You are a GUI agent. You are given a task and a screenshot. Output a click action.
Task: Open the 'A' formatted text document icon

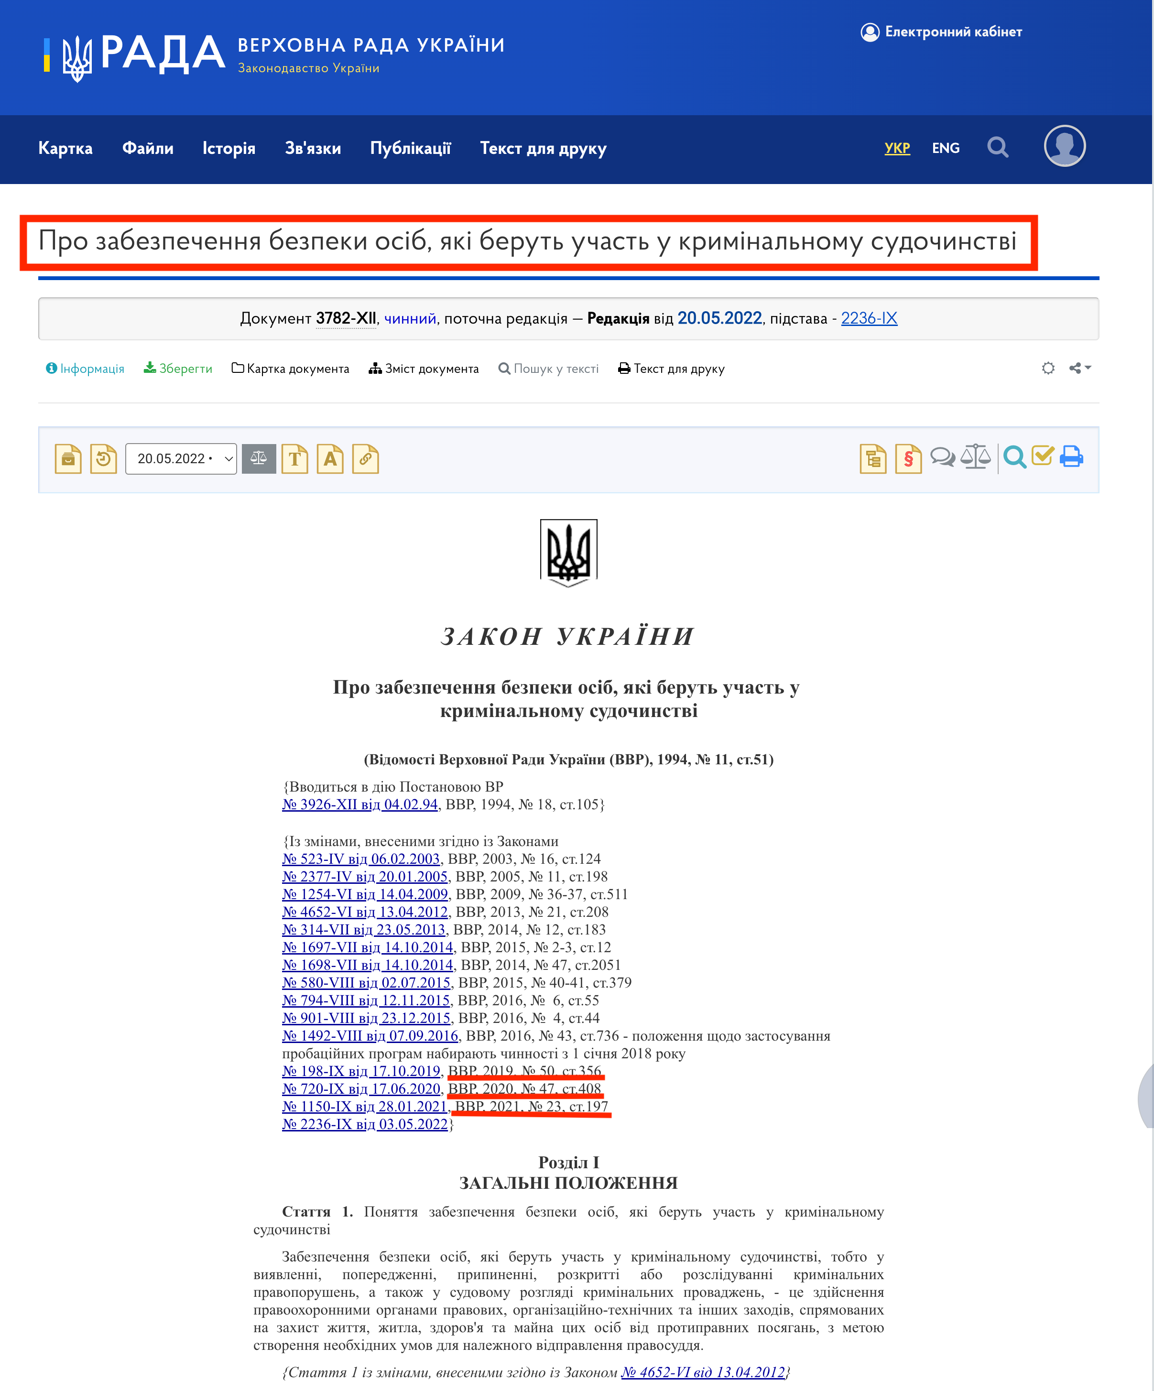pyautogui.click(x=330, y=458)
